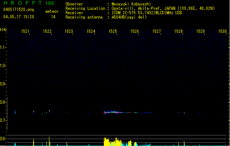Click time axis marker 1523
The height and width of the screenshot is (146, 230).
click(x=69, y=31)
